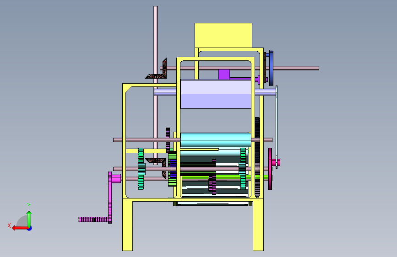397x257 pixels.
Task: Click the red X axis arrow on triad
Action: (x=20, y=228)
